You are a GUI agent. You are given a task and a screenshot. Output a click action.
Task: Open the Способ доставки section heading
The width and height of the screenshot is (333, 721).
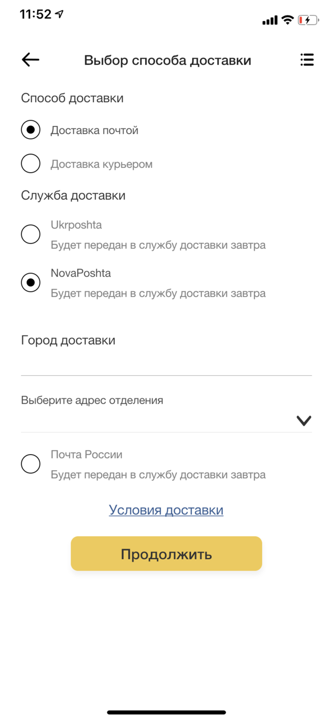tap(72, 98)
